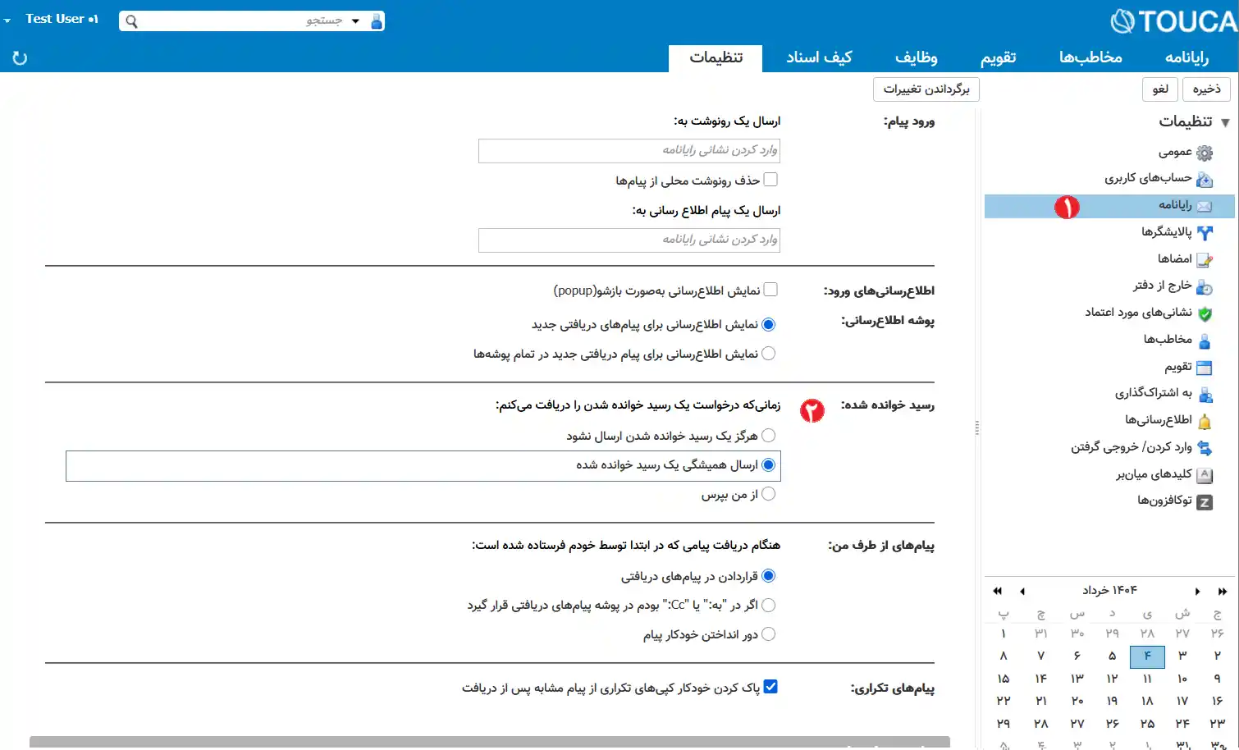This screenshot has height=750, width=1239.
Task: Select day ۱۰ in mini calendar
Action: [1182, 679]
